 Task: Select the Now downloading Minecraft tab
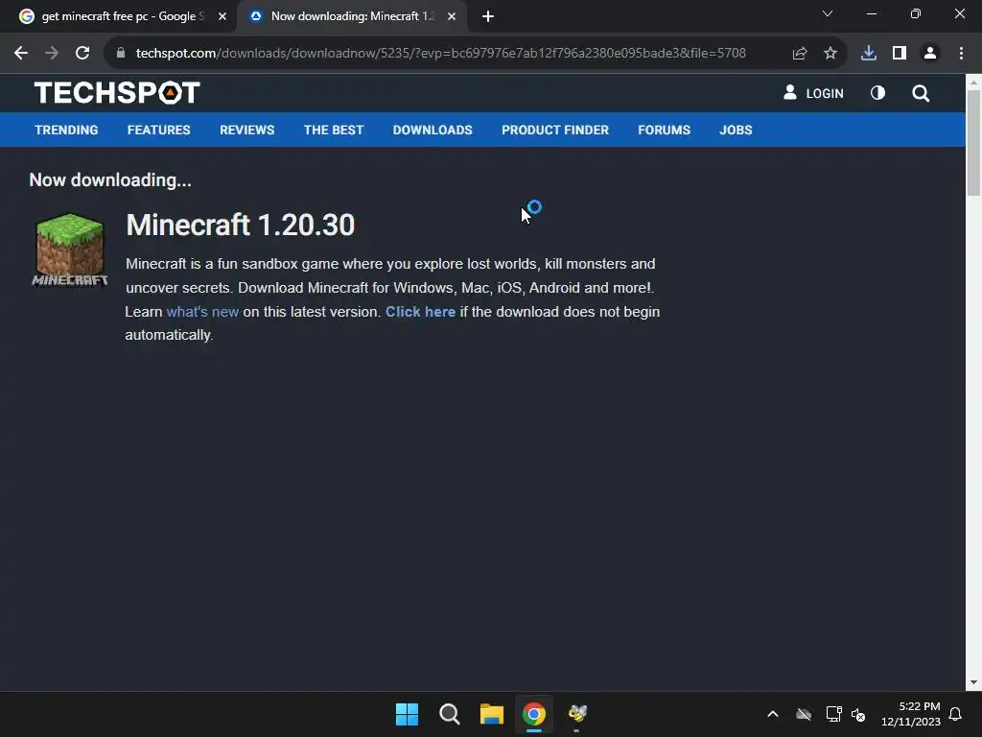[352, 16]
